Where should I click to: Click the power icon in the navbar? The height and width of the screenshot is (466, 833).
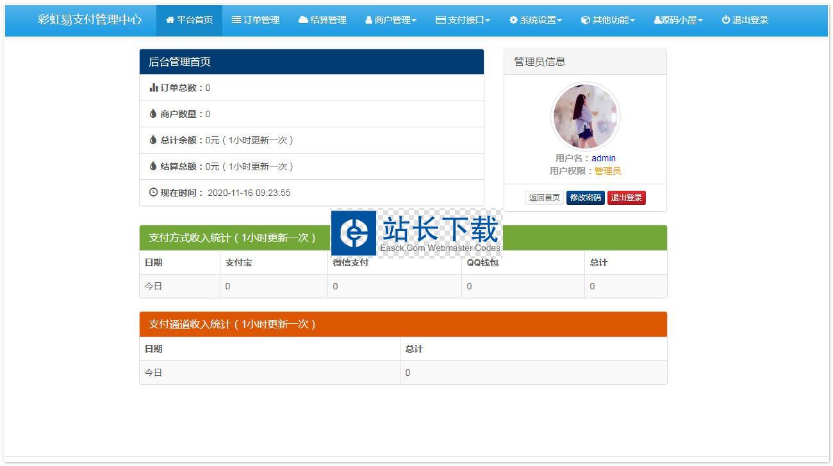pos(726,20)
